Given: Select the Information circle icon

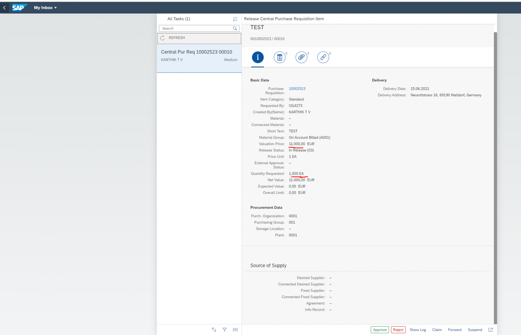Looking at the screenshot, I should (x=257, y=58).
